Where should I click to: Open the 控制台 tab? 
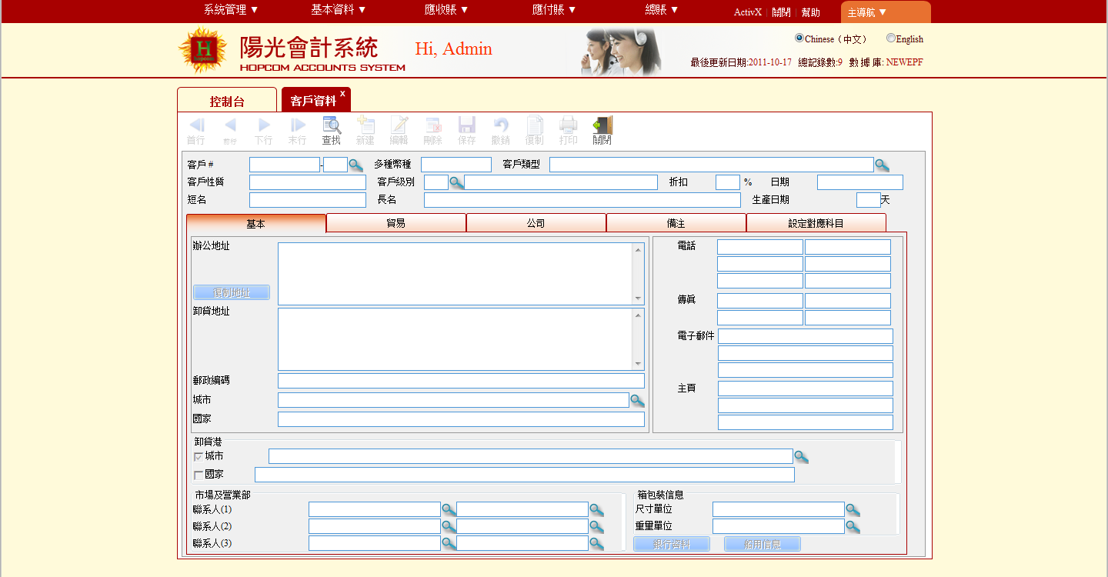tap(227, 102)
